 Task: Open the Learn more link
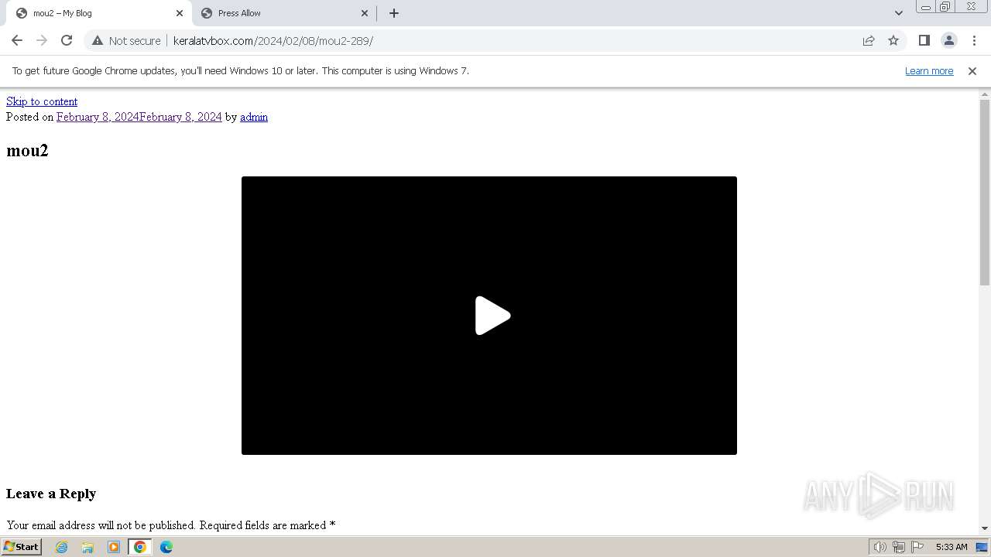click(929, 70)
